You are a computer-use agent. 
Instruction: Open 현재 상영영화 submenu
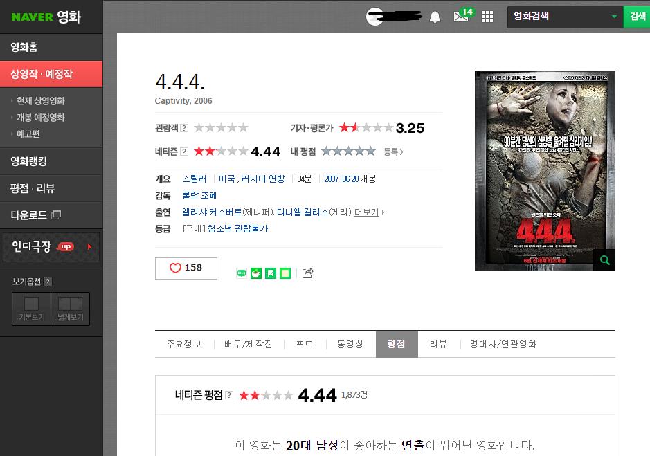41,101
